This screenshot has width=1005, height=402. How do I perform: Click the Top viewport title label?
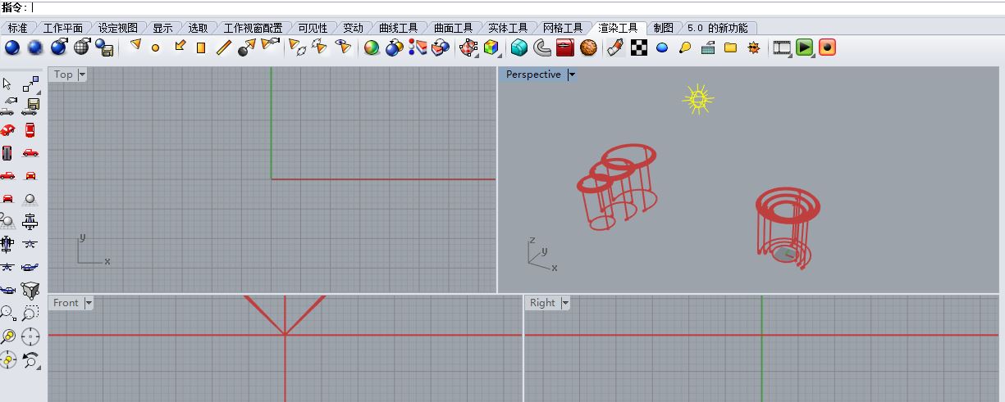[63, 75]
